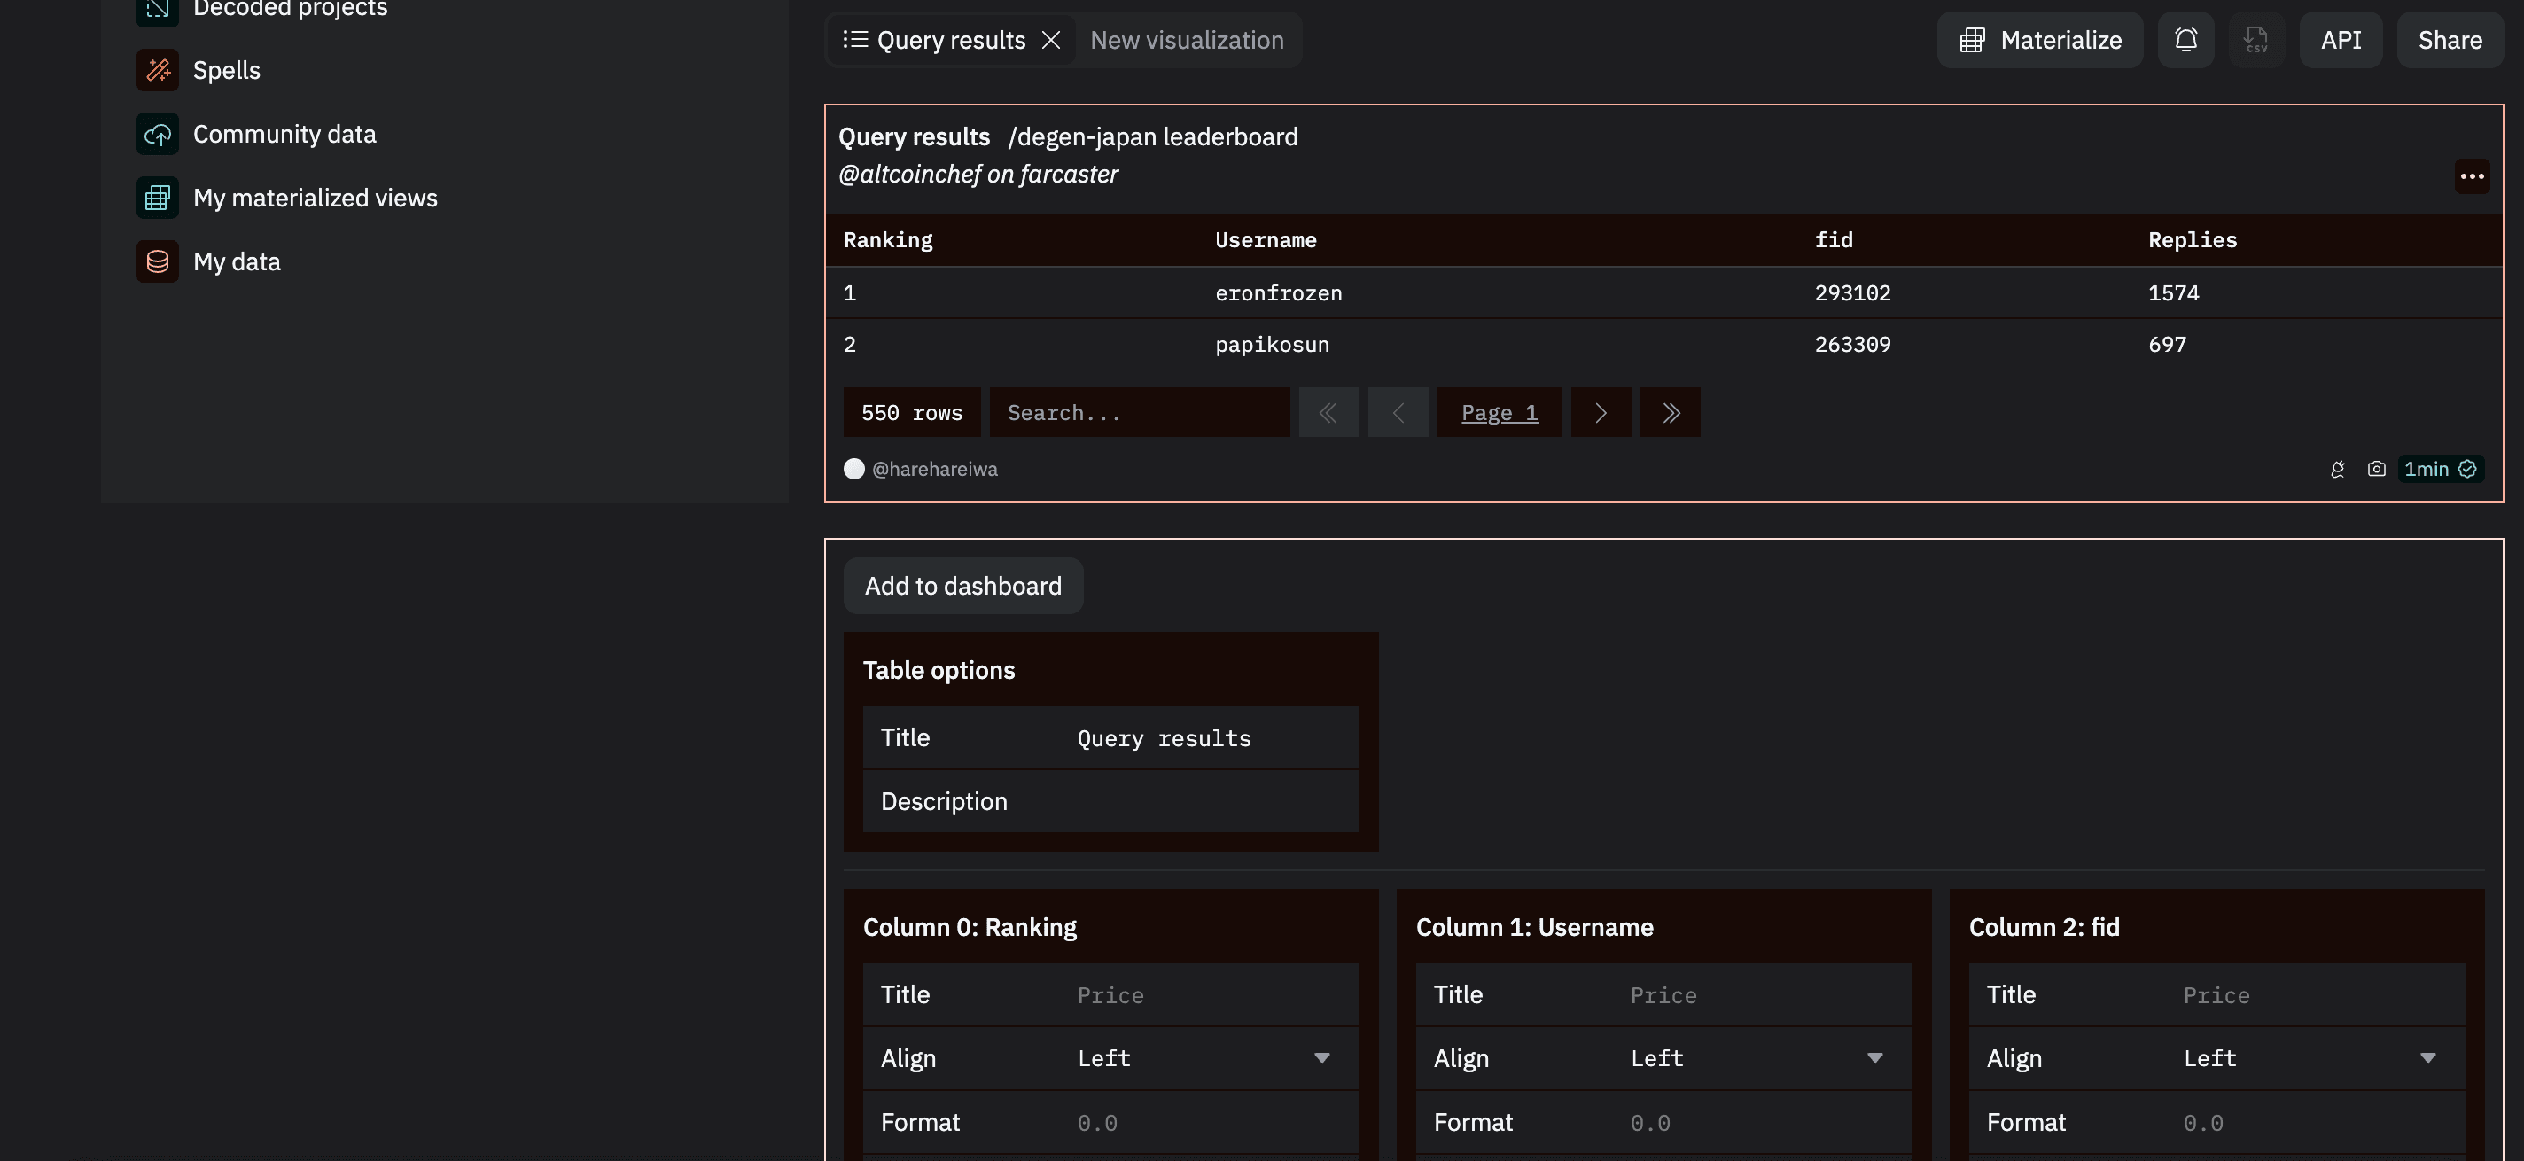This screenshot has height=1161, width=2524.
Task: Click the Replies column header
Action: click(2192, 240)
